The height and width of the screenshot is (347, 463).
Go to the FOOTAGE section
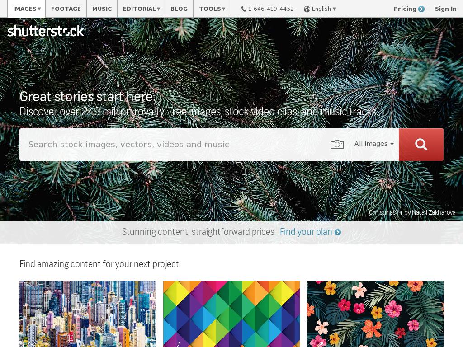coord(66,9)
